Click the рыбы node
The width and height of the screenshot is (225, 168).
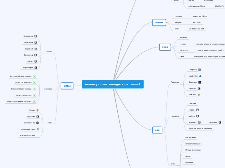[188, 156]
